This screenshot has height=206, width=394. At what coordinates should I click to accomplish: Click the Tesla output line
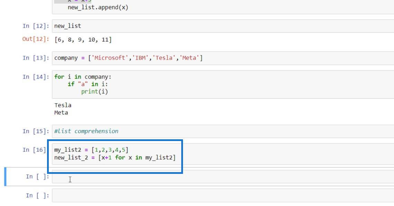[63, 105]
